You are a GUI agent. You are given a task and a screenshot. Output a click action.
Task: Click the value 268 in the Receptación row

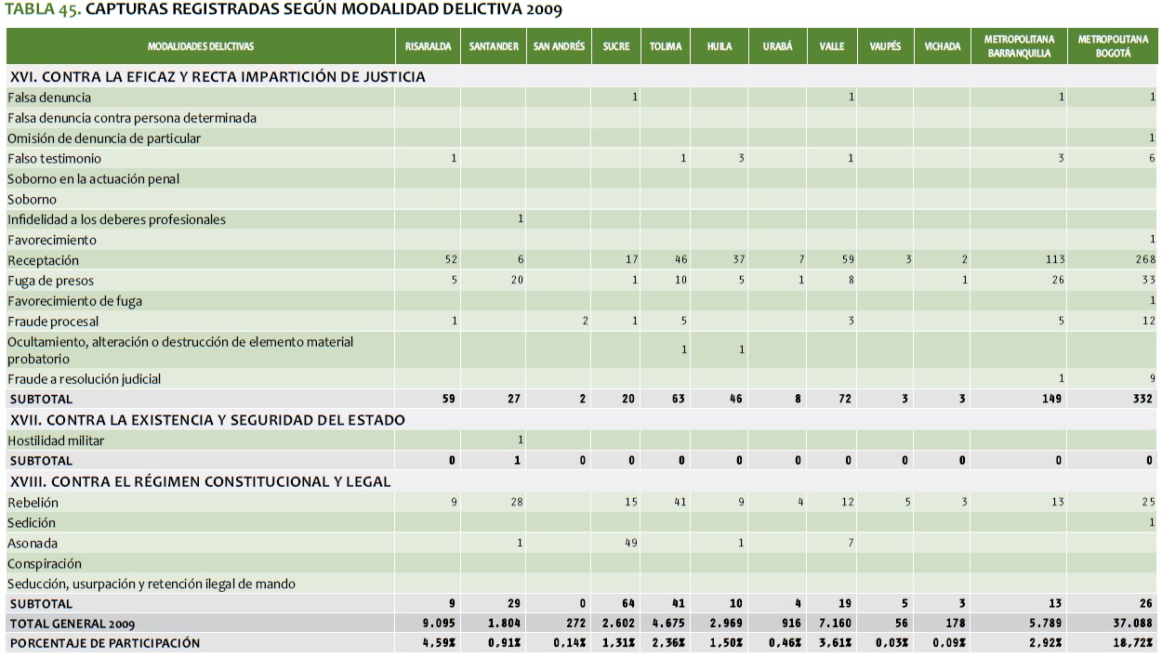pos(1144,260)
